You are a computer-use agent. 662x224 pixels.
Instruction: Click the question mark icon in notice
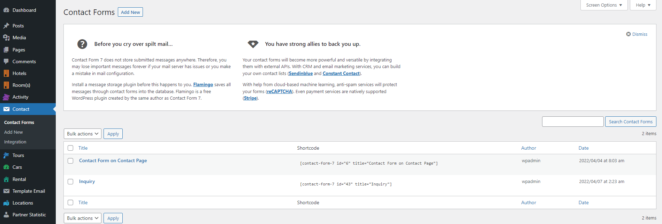coord(82,44)
